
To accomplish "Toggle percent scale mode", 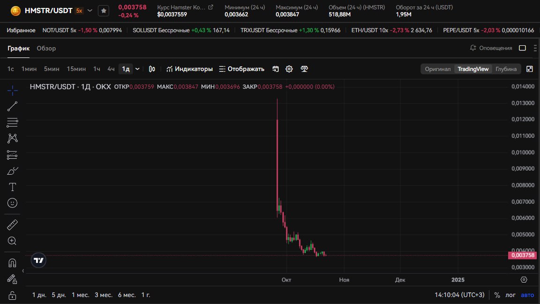I will [x=497, y=295].
